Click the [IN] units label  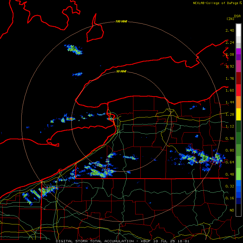(x=230, y=19)
